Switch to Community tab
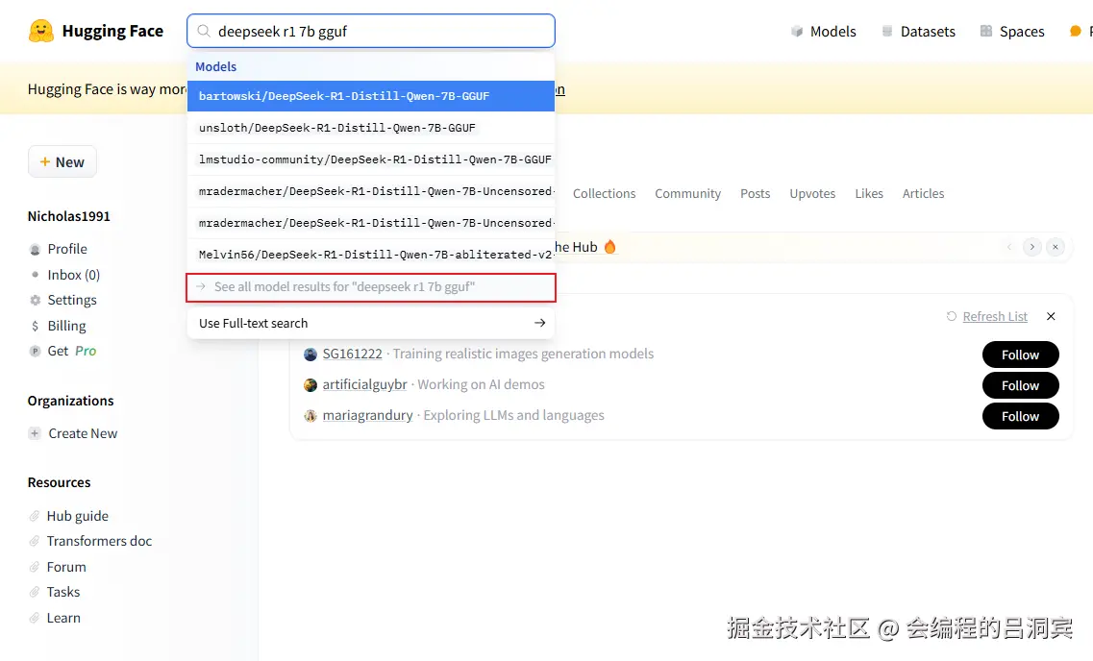Image resolution: width=1093 pixels, height=661 pixels. tap(687, 194)
